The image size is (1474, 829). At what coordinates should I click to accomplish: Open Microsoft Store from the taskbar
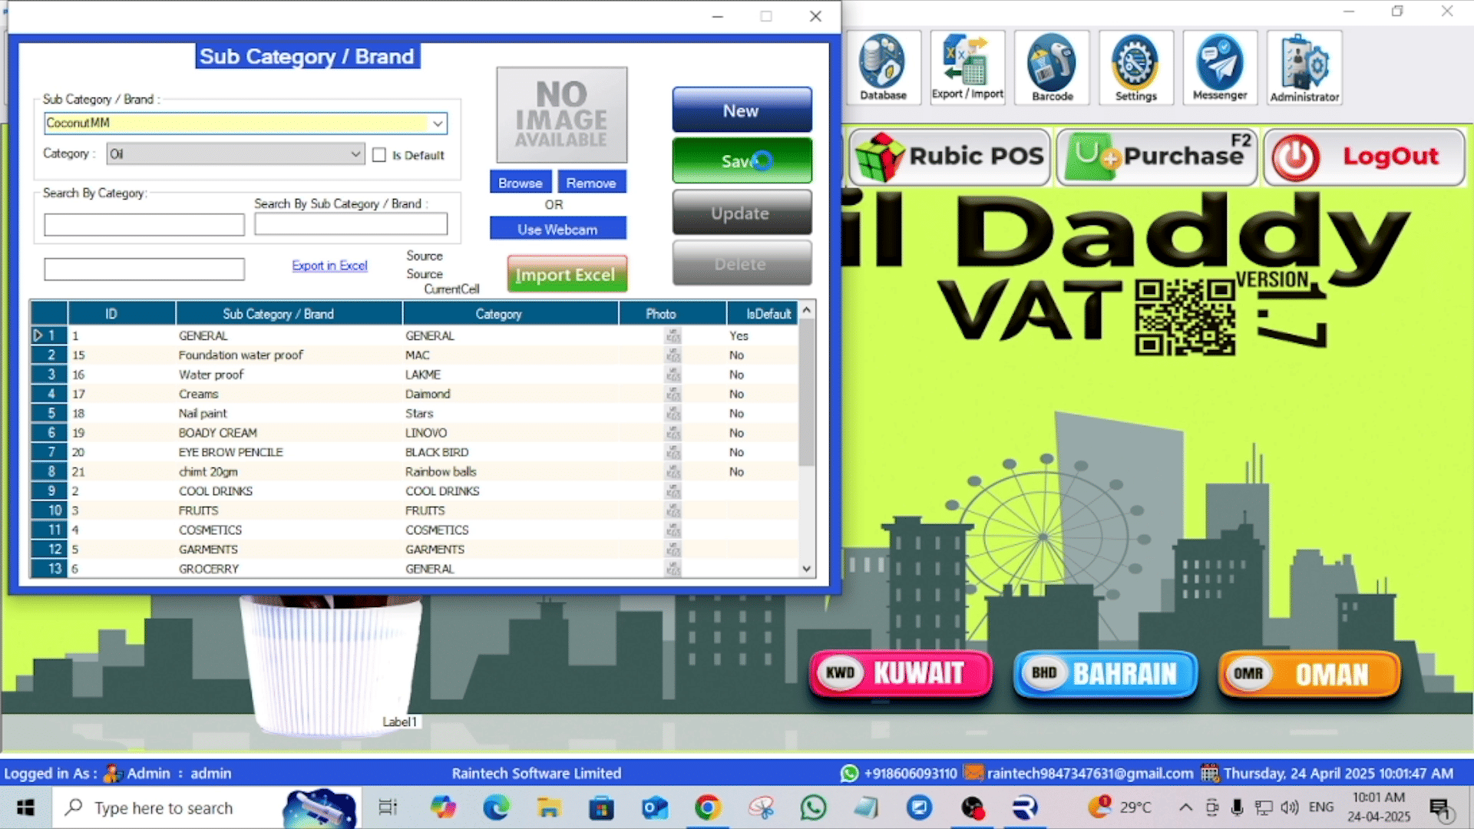(601, 808)
